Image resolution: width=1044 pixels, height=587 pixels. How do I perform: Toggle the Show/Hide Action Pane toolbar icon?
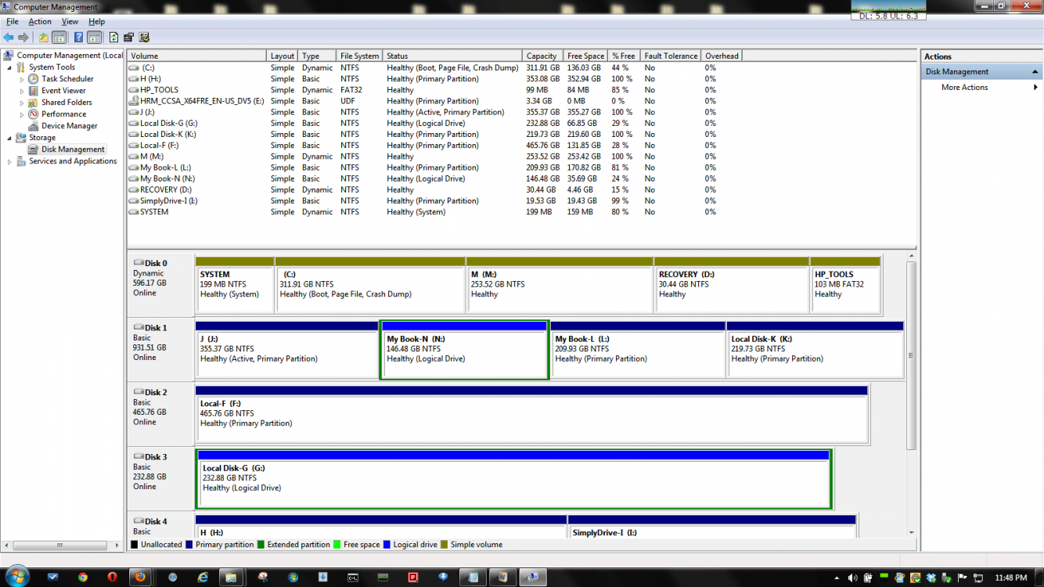(94, 37)
